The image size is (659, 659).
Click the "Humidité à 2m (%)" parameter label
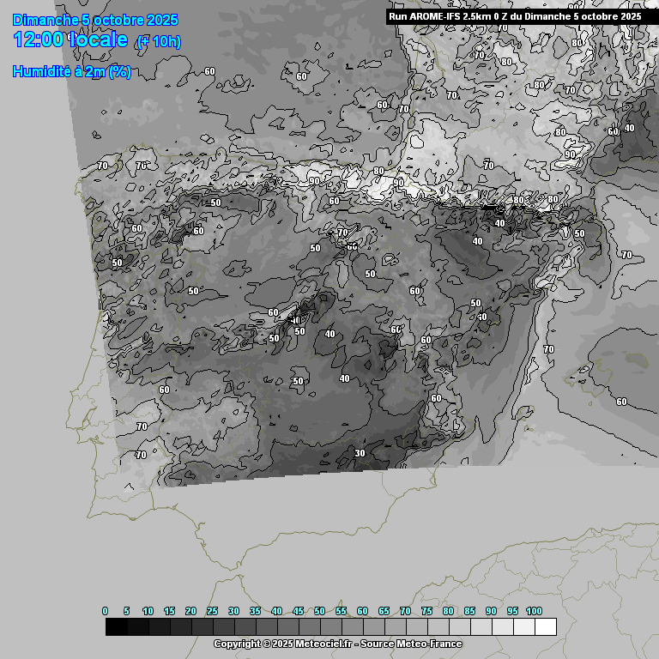pos(72,72)
